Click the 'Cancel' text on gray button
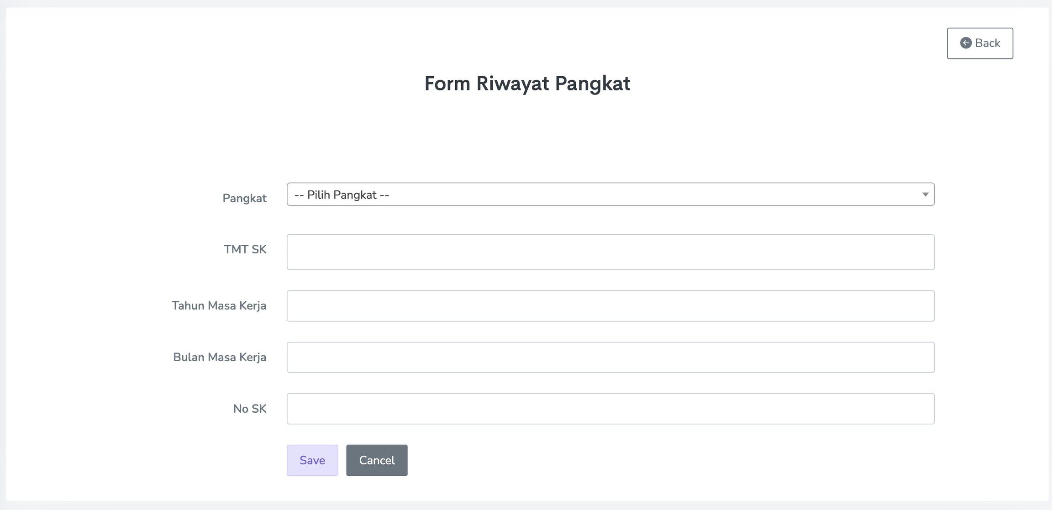 (377, 460)
